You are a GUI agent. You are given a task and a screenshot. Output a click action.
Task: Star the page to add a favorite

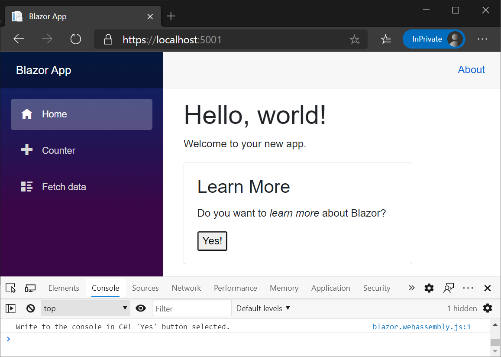355,39
